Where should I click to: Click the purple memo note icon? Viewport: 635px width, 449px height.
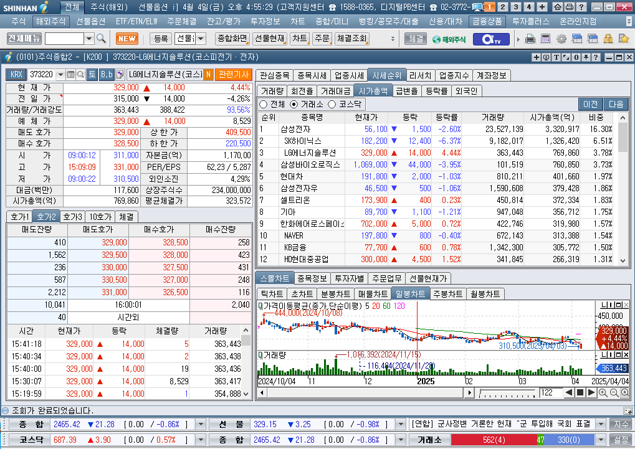point(120,75)
